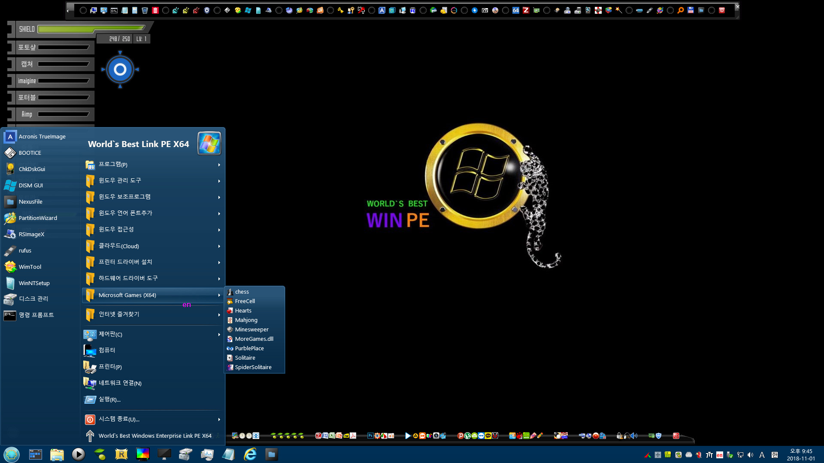Expand the 프로그램(P) submenu arrow
The height and width of the screenshot is (463, 824).
click(x=219, y=165)
